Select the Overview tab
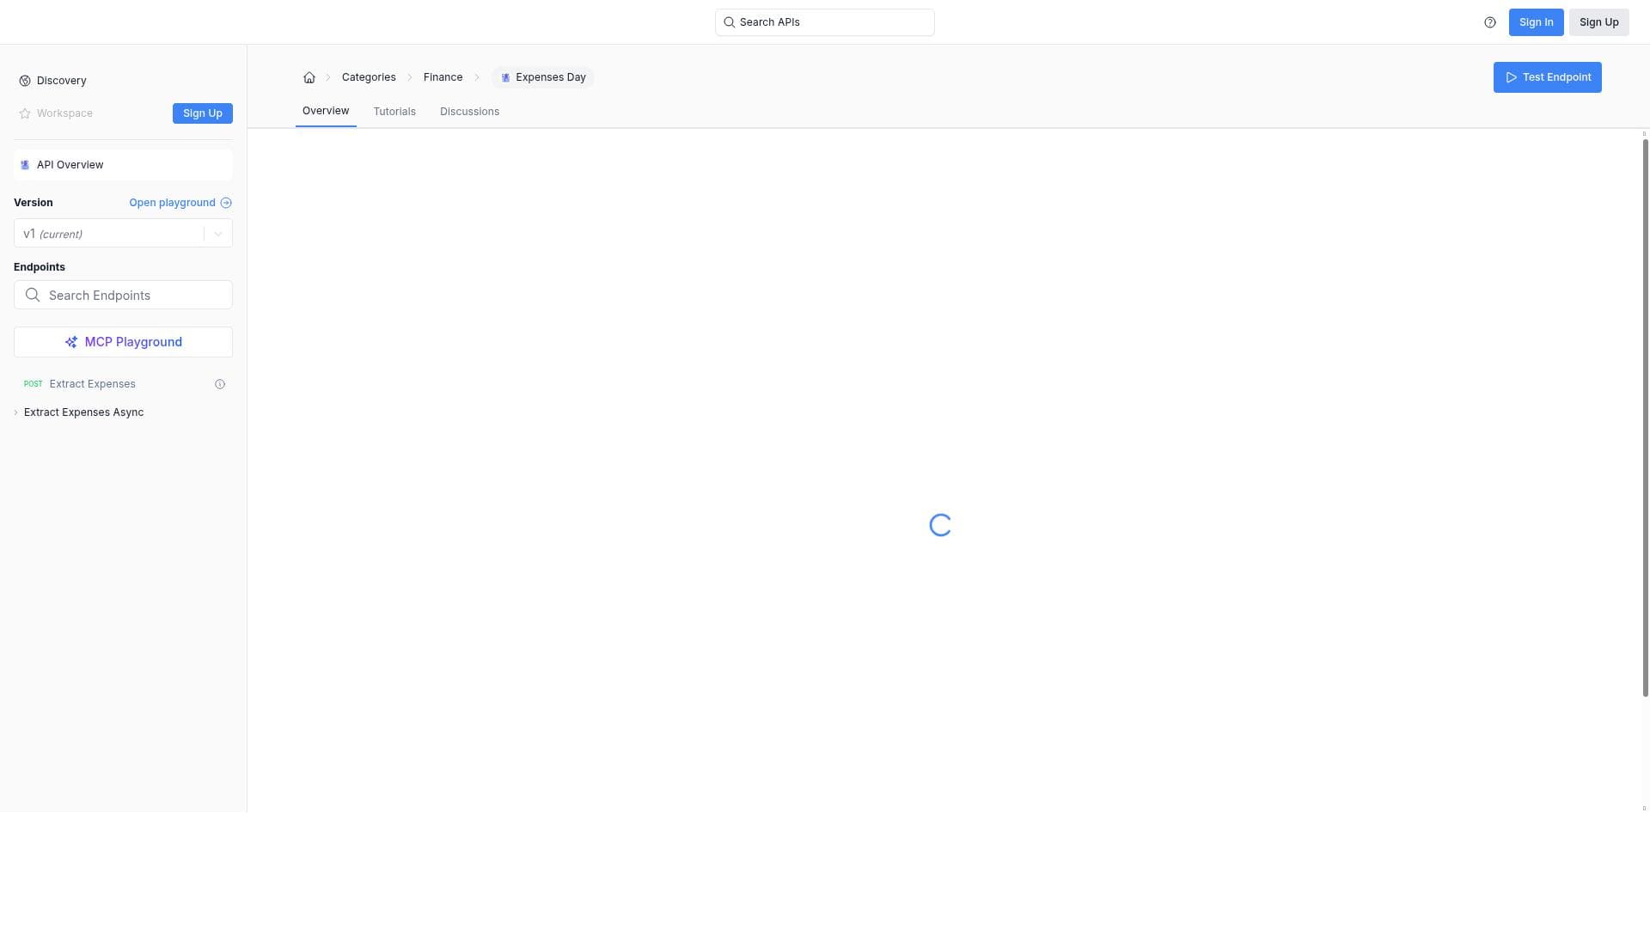The width and height of the screenshot is (1650, 928). pos(326,111)
